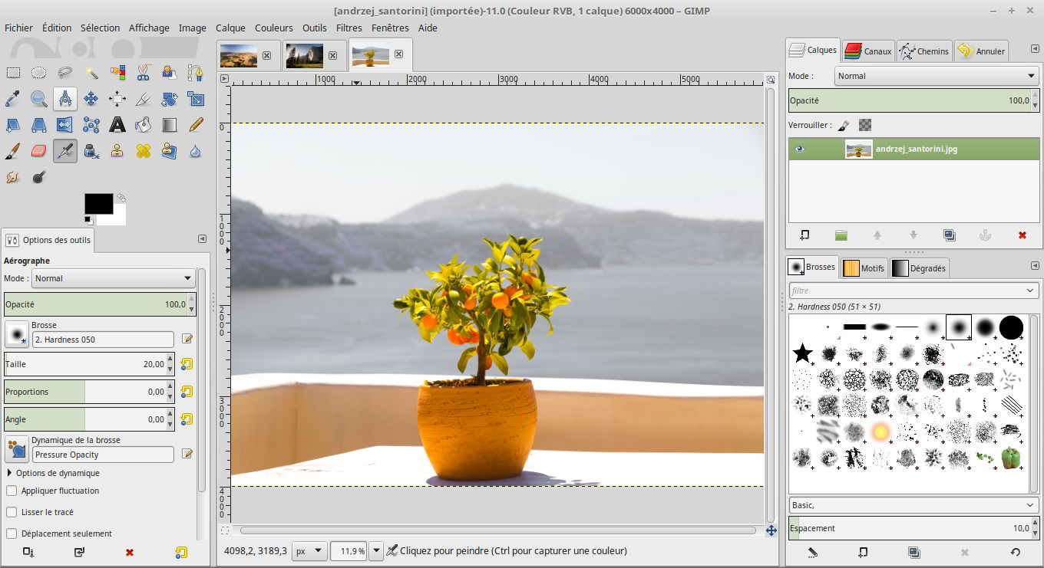1044x568 pixels.
Task: Select the Perspective tool
Action: 39,125
